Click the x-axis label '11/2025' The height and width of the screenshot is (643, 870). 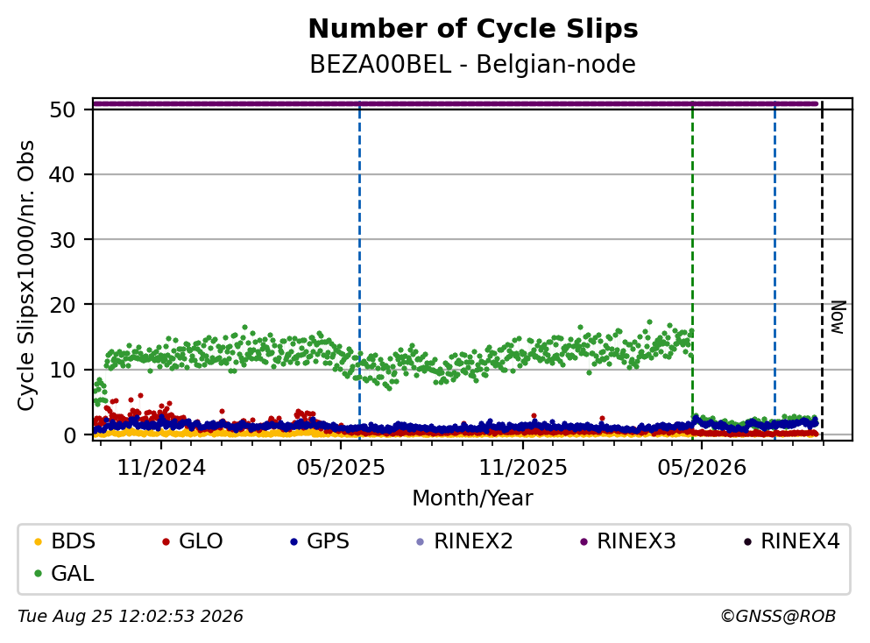[x=523, y=468]
